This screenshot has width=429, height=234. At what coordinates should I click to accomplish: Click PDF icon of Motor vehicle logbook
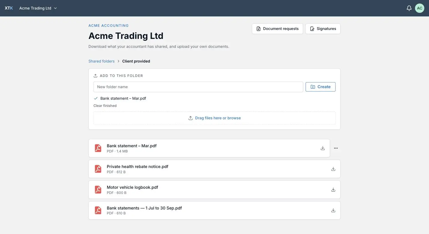(x=98, y=190)
